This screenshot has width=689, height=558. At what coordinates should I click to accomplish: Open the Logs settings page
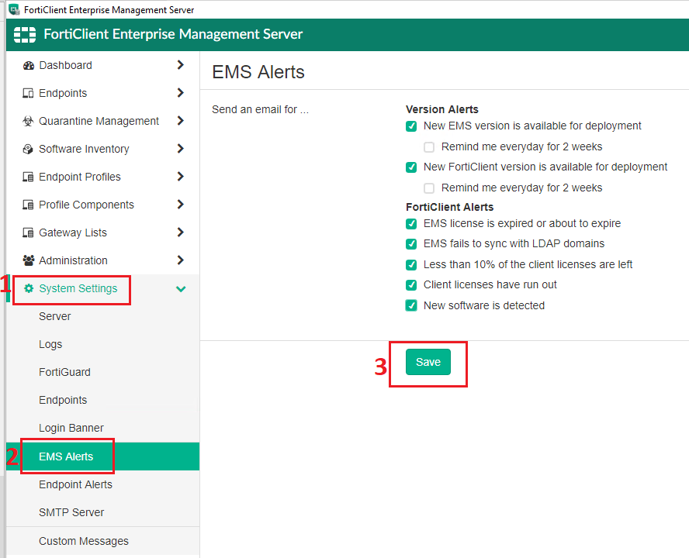coord(50,345)
